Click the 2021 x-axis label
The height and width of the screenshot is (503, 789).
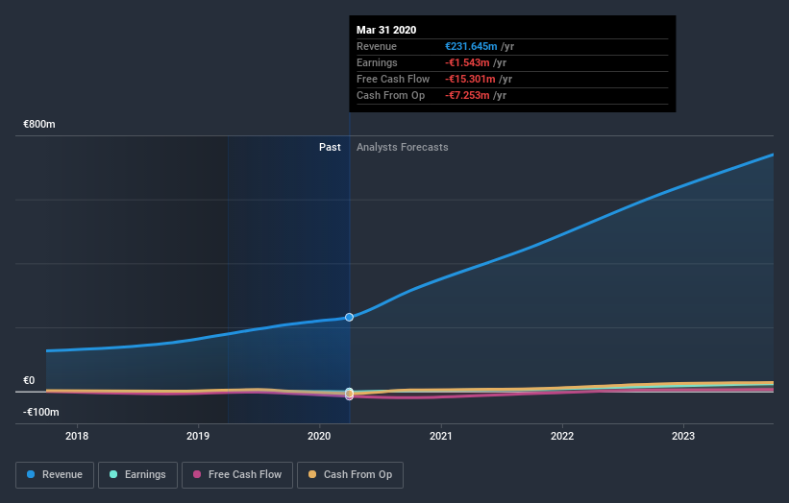point(441,436)
